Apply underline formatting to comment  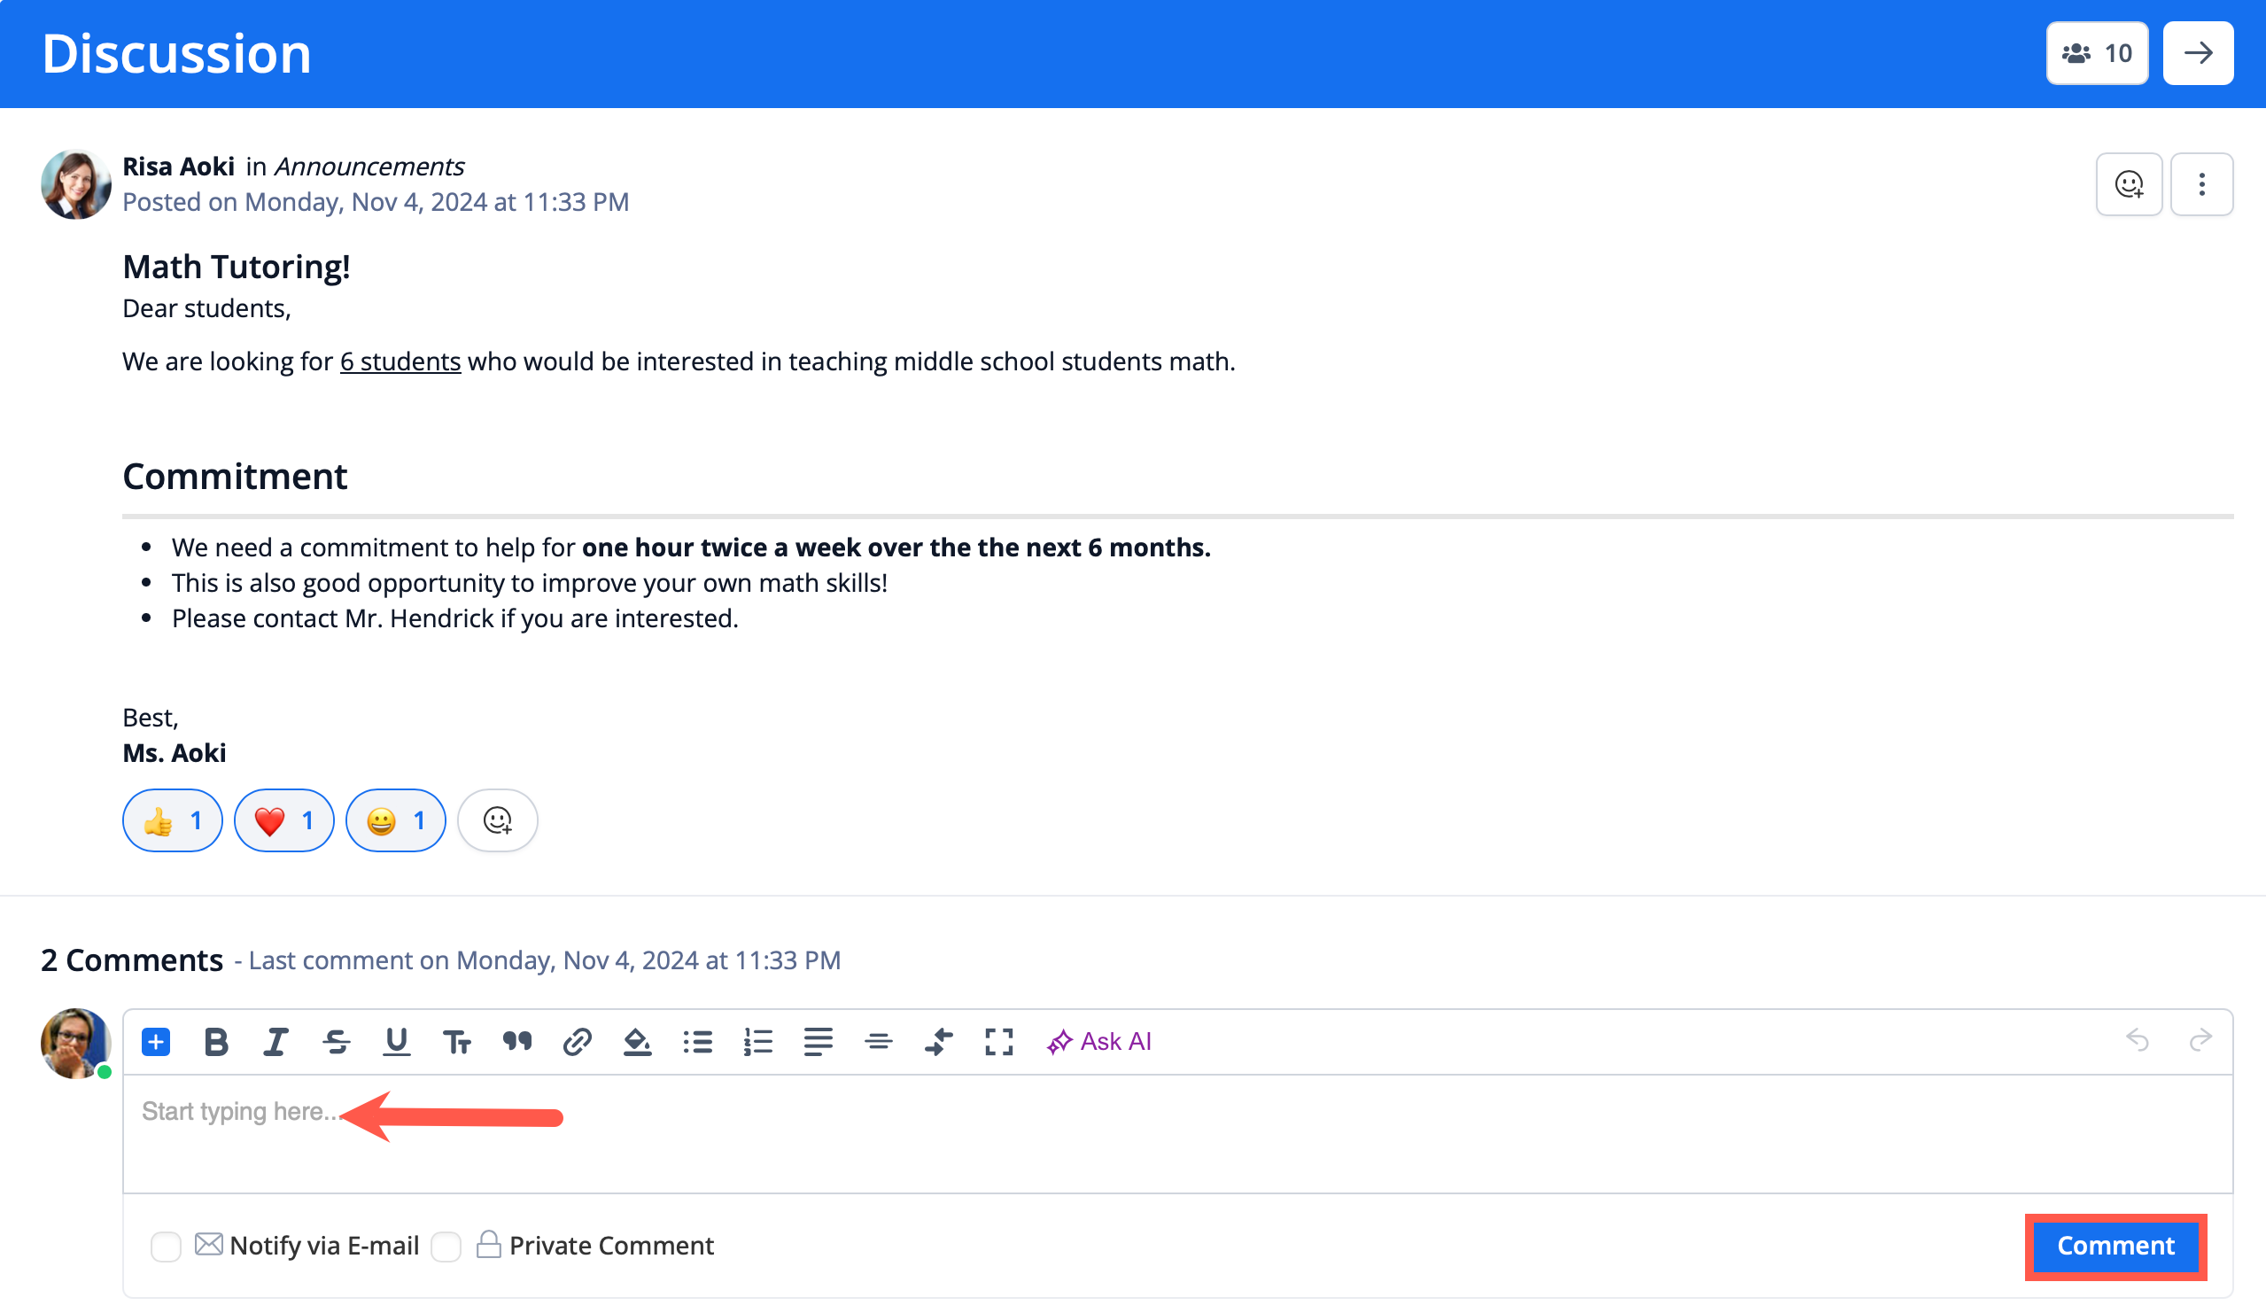pyautogui.click(x=396, y=1041)
